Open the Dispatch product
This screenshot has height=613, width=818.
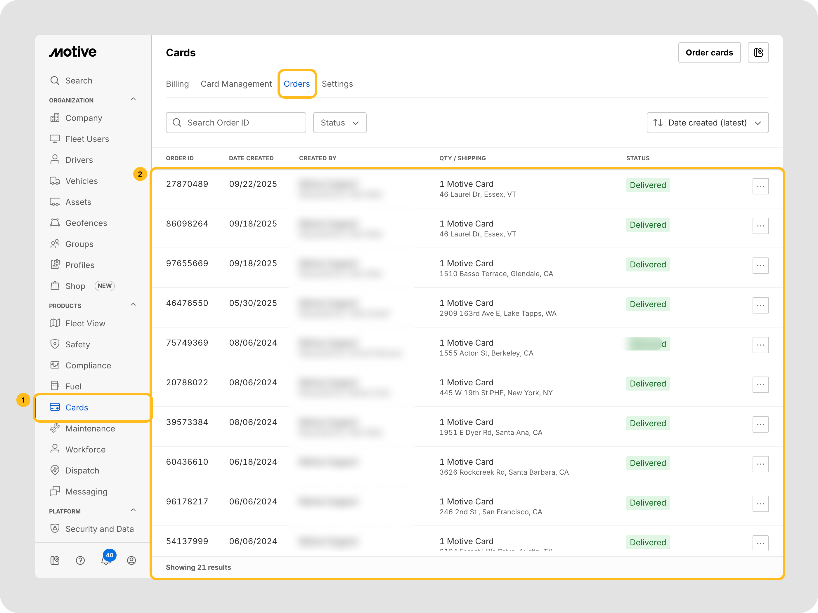click(x=82, y=470)
